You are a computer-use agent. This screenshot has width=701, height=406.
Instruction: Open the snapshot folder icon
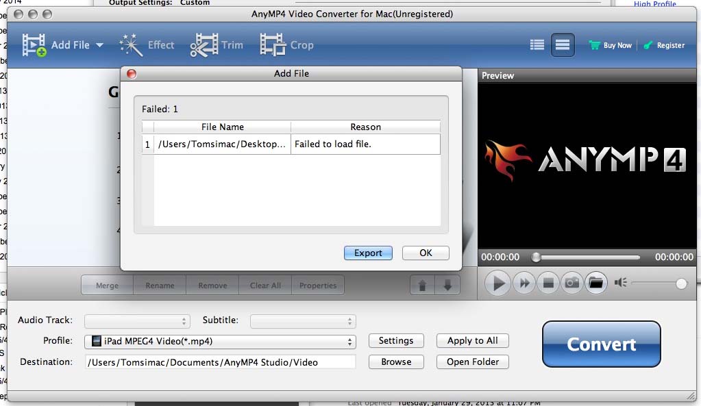click(596, 283)
